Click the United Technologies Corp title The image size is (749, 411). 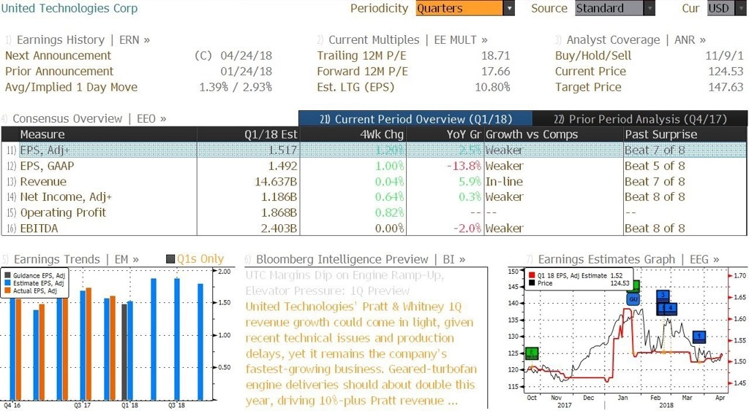click(x=69, y=9)
